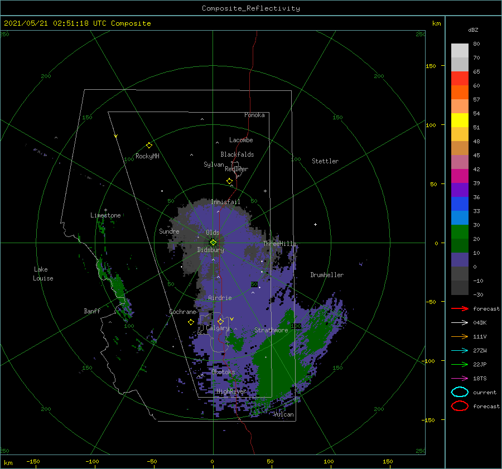
Task: Click the Innisfail label
Action: 226,202
